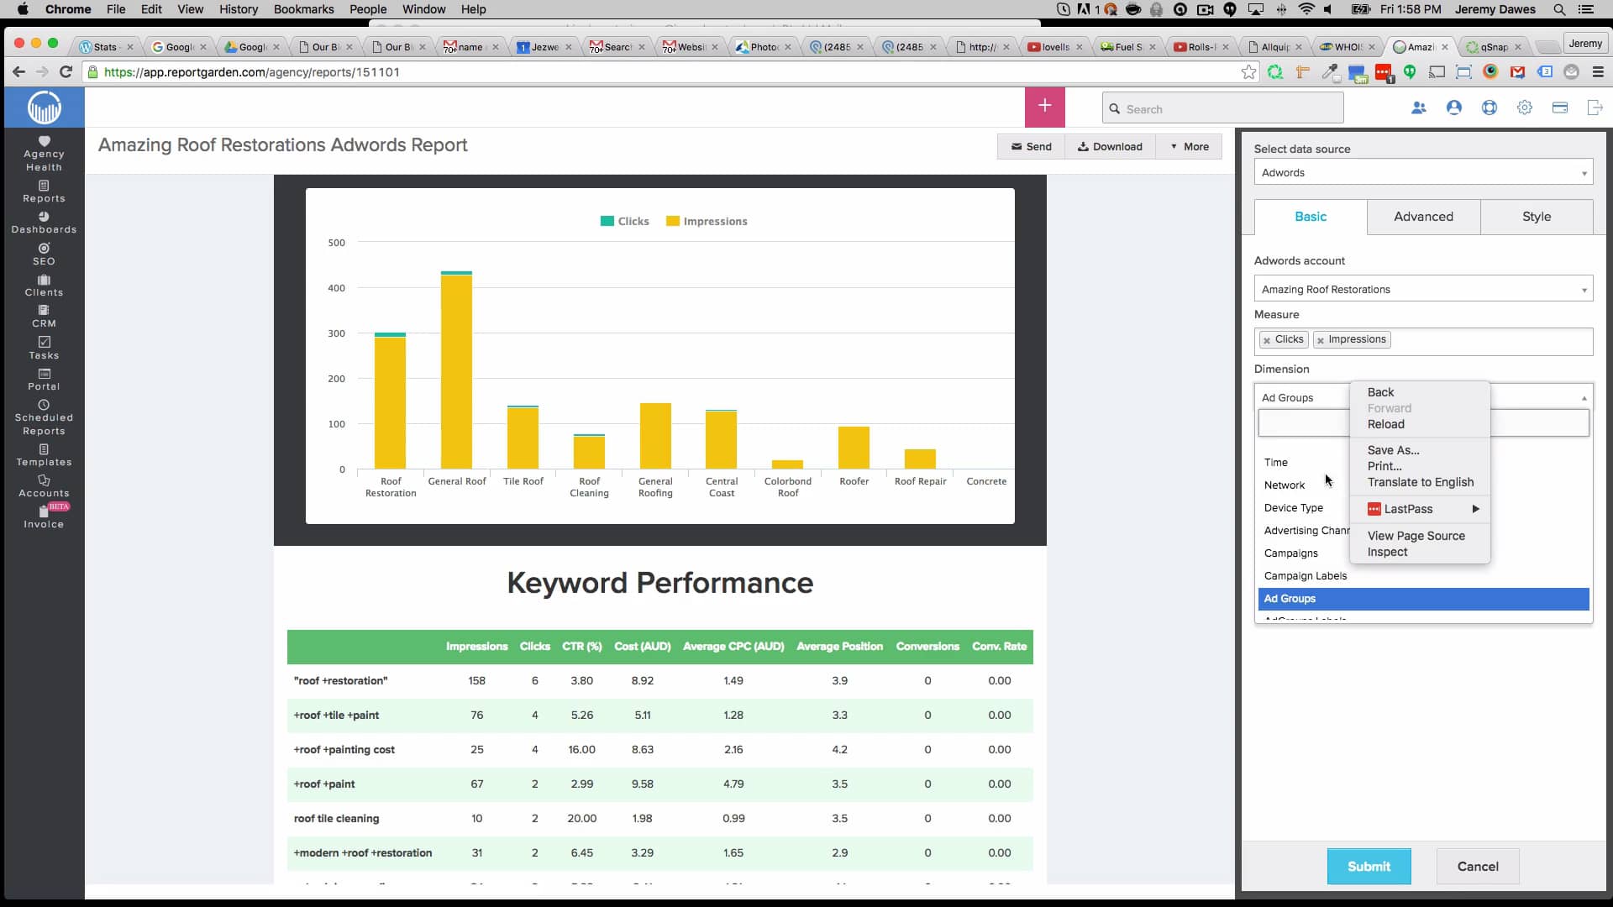Switch to the Advanced tab
The width and height of the screenshot is (1613, 907).
pyautogui.click(x=1423, y=217)
